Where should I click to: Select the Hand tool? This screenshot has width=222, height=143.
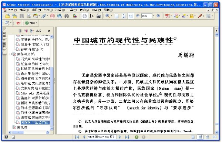pos(84,16)
